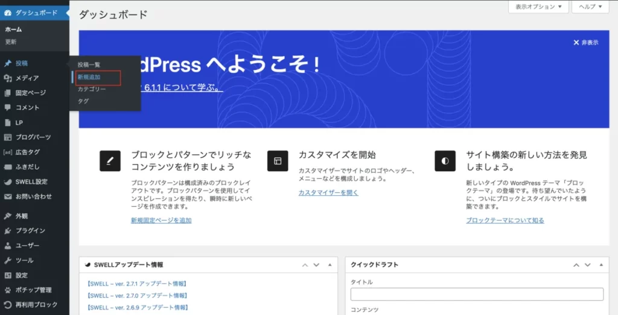Move SWELLアップデート情報 widget up with chevron
This screenshot has height=315, width=618.
point(305,265)
